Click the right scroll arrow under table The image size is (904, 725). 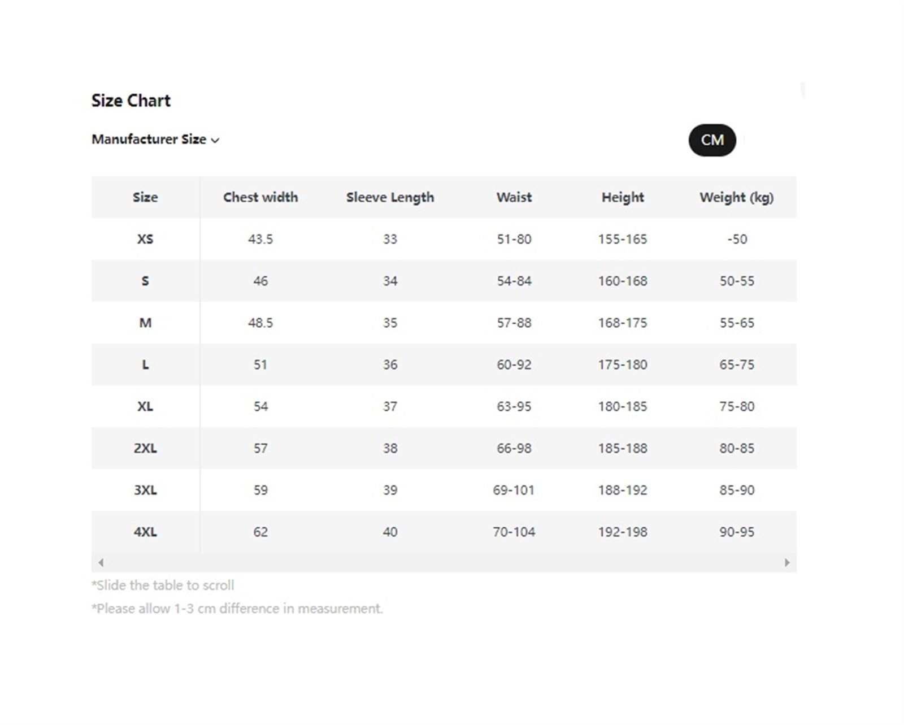(x=787, y=562)
